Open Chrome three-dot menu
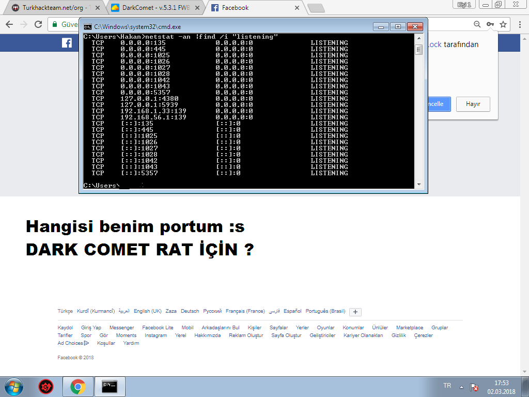Viewport: 529px width, 397px height. (520, 24)
